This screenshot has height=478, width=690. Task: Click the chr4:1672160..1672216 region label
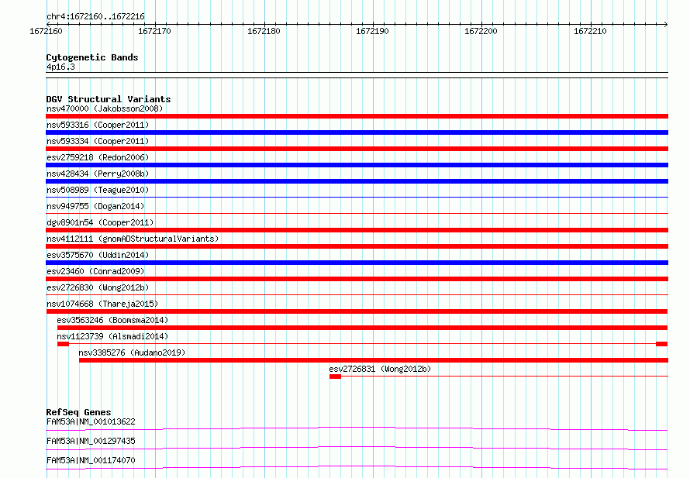click(95, 16)
